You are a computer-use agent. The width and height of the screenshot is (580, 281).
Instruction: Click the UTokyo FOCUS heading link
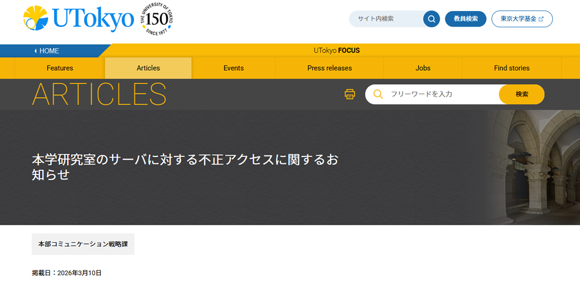[x=336, y=50]
